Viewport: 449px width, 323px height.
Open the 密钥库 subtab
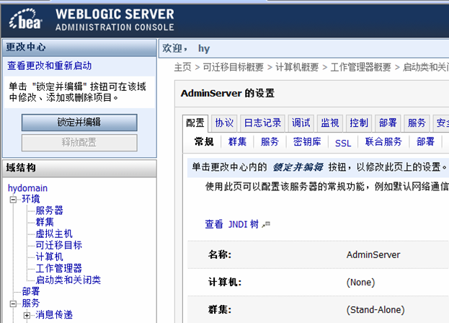[x=307, y=142]
